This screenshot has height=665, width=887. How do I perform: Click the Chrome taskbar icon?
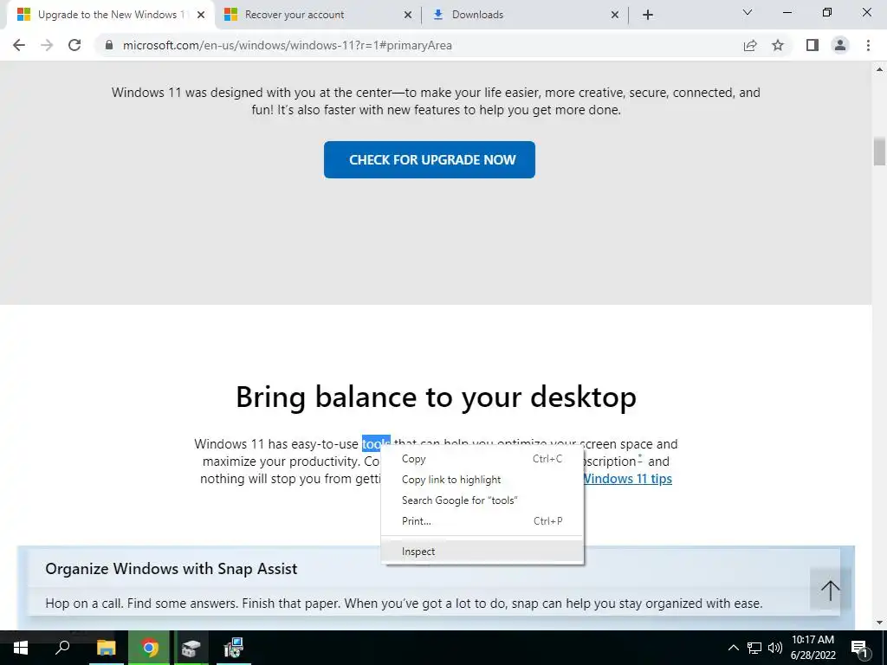tap(149, 648)
